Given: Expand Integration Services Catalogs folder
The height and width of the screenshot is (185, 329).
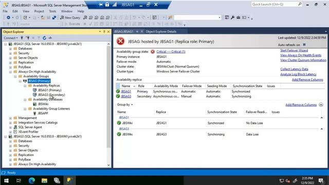Looking at the screenshot, I should (10, 122).
